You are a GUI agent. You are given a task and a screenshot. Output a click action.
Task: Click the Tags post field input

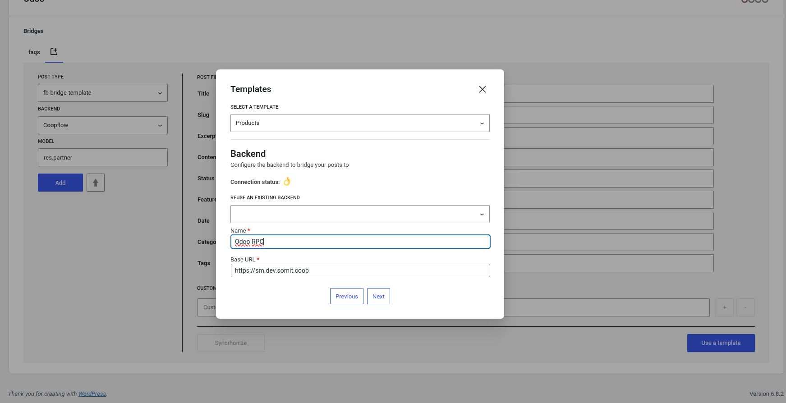[x=609, y=263]
